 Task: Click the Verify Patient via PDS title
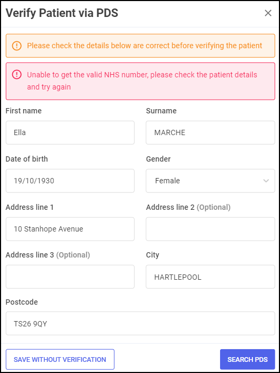point(62,13)
